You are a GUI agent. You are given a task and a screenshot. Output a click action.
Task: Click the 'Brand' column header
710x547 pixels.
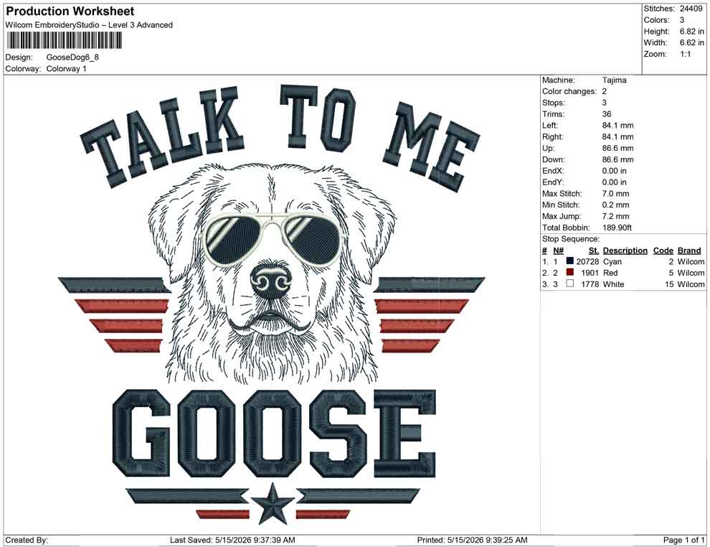[689, 250]
